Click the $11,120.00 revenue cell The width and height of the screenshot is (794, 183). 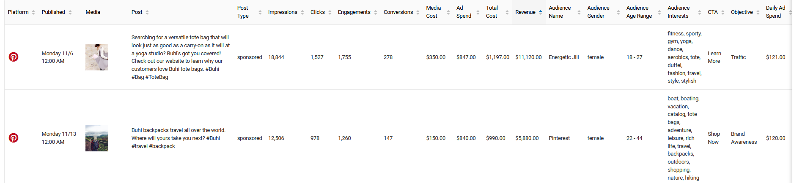pos(528,57)
